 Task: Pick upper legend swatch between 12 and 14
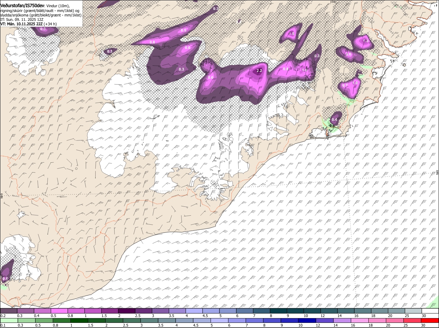point(329,311)
